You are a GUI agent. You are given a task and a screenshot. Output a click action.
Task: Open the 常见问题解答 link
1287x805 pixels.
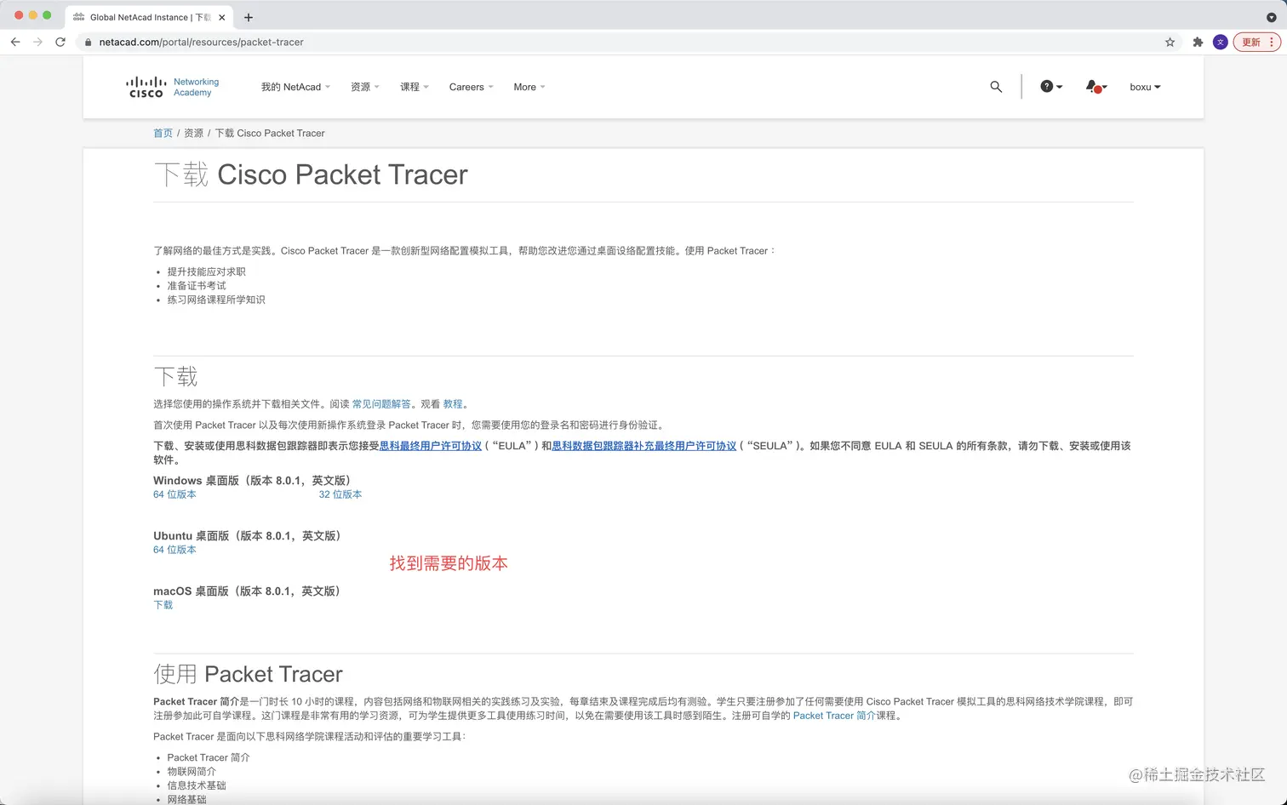[381, 404]
